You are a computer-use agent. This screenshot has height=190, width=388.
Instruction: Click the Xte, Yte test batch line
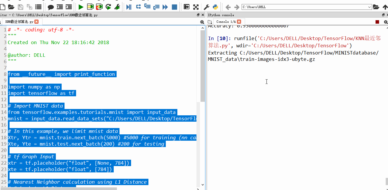tap(87, 144)
